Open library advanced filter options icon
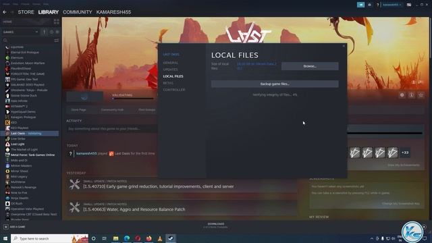This screenshot has height=243, width=432. point(57,40)
